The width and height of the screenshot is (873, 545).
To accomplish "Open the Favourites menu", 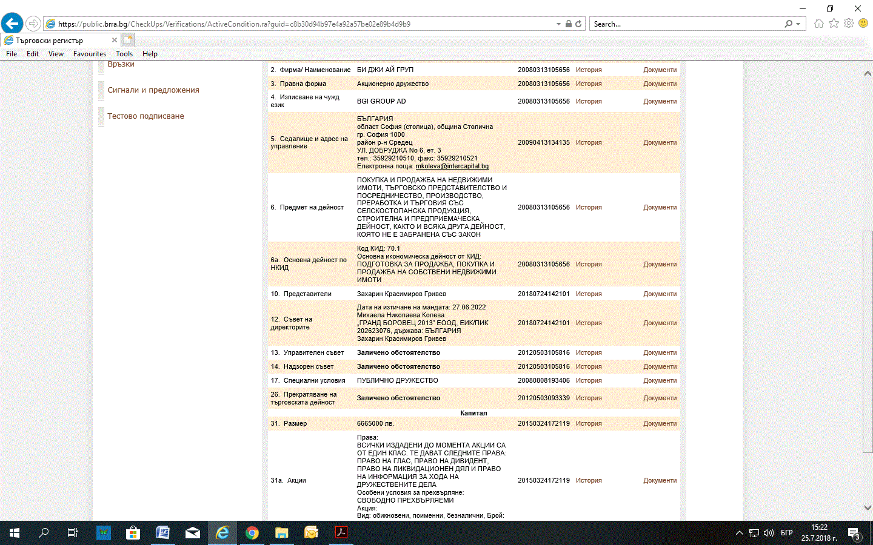I will click(90, 54).
